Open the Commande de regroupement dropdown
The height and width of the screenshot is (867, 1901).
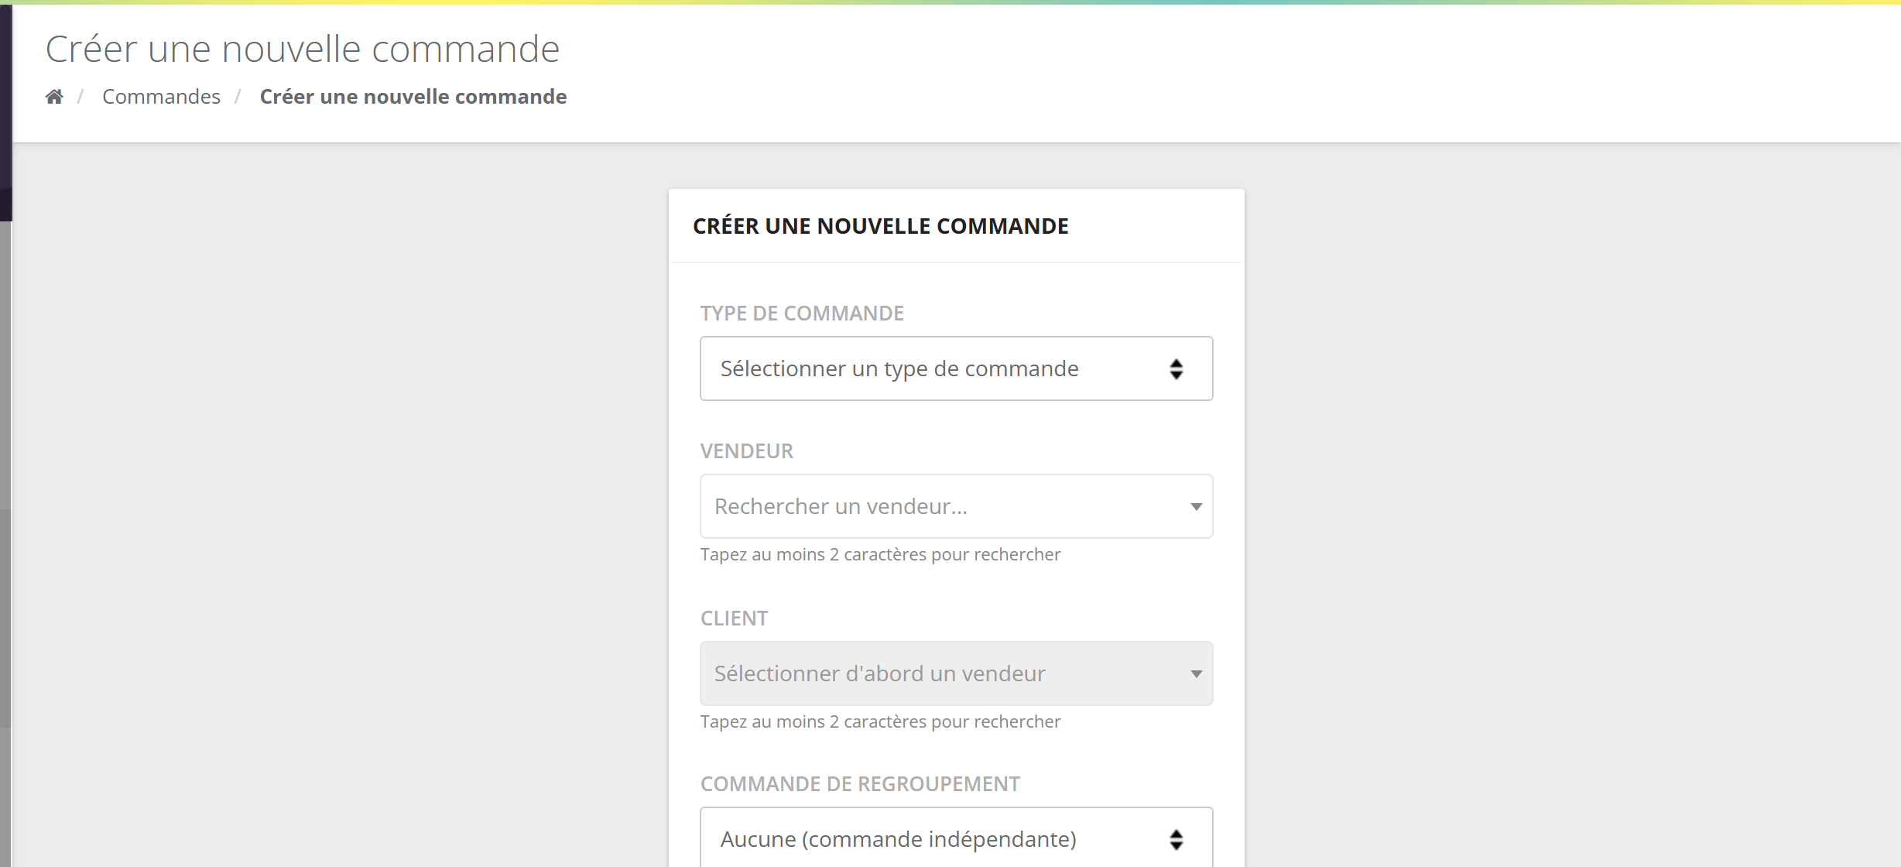coord(956,838)
